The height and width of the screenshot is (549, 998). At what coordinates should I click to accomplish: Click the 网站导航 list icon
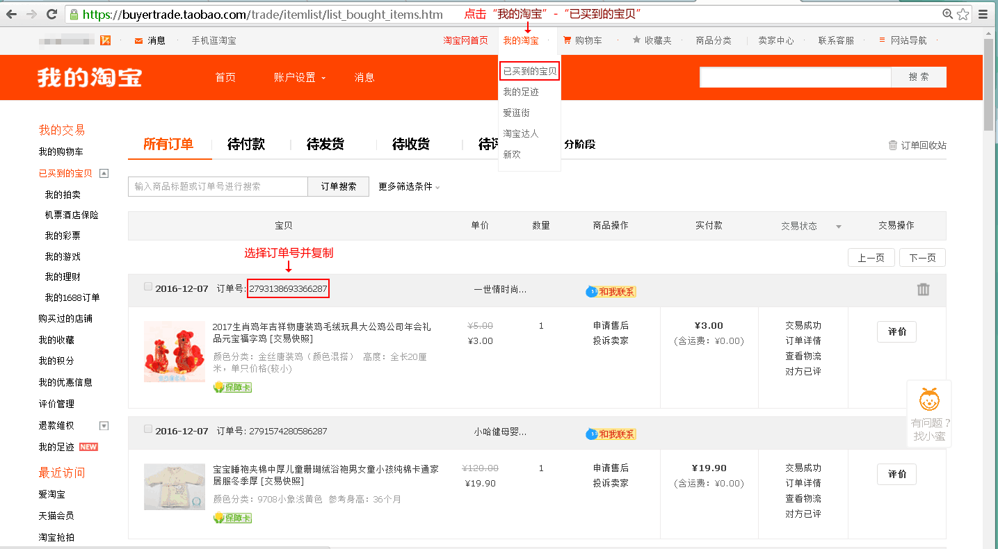[883, 40]
